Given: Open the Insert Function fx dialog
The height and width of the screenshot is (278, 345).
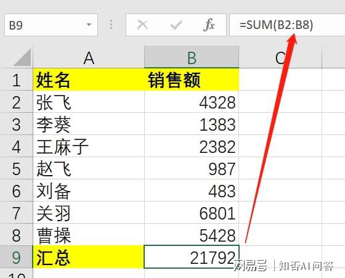Looking at the screenshot, I should click(x=209, y=25).
